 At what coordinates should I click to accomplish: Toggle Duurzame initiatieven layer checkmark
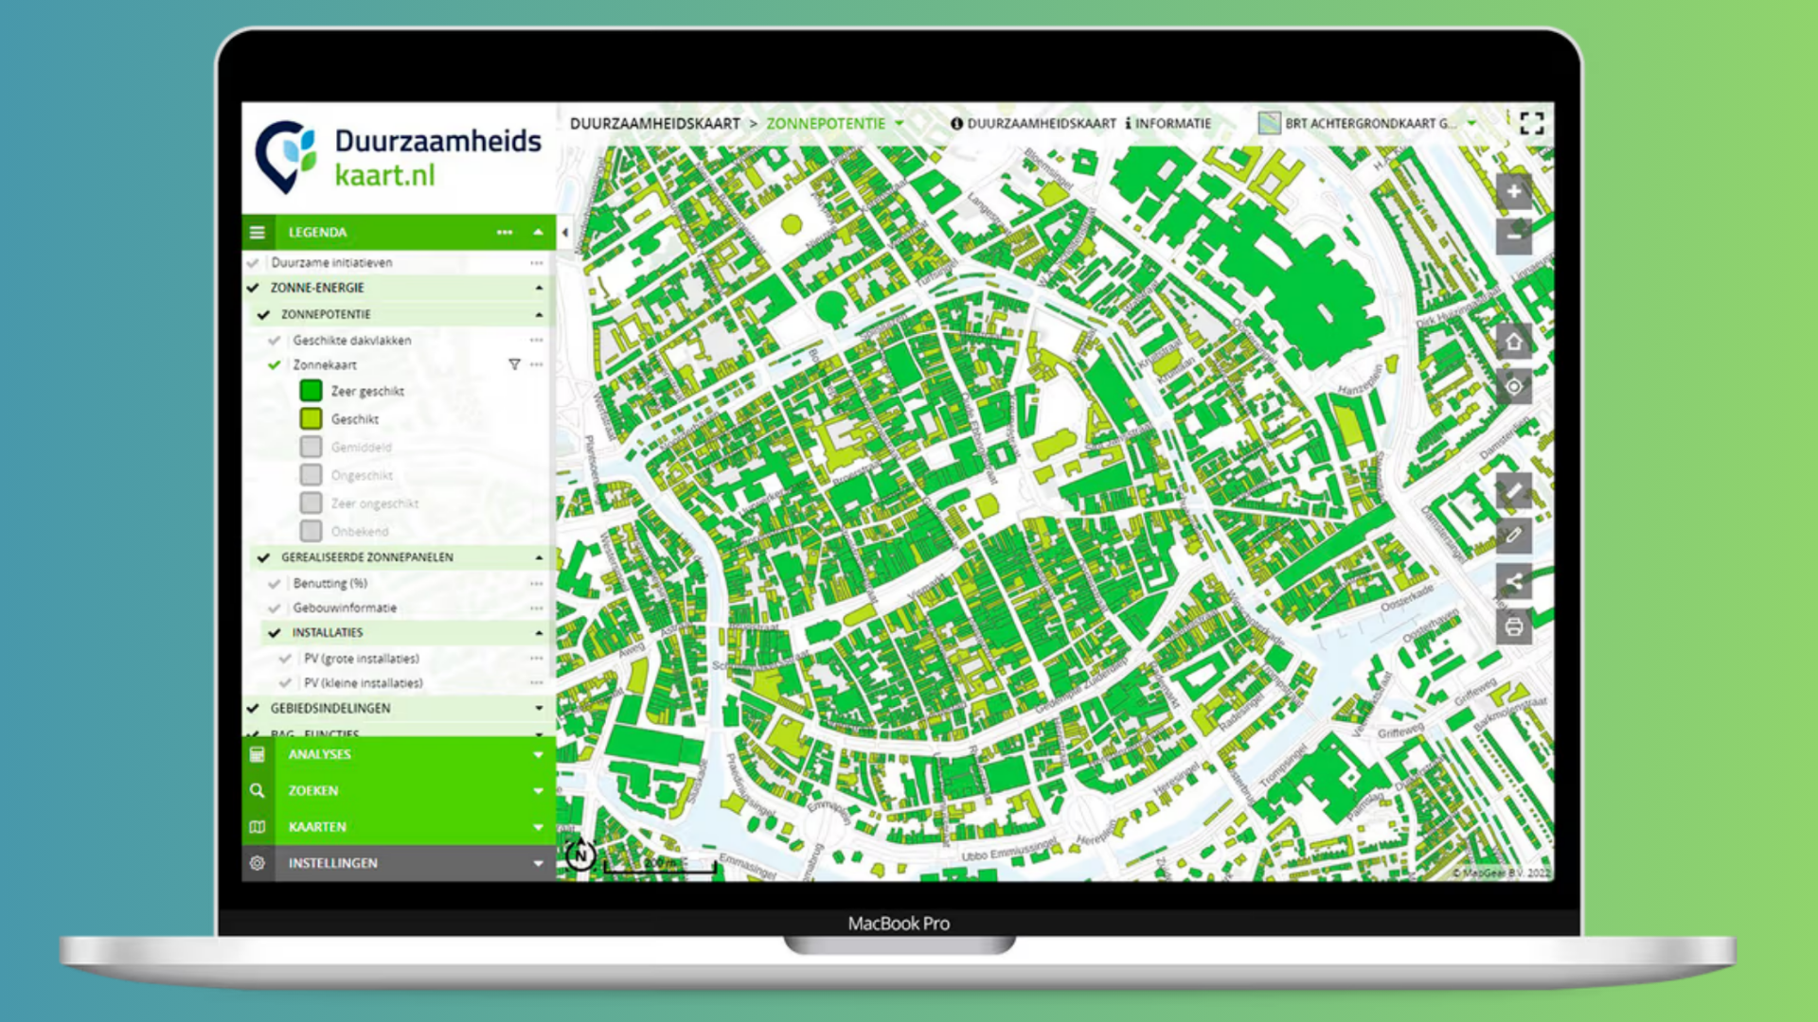point(253,262)
